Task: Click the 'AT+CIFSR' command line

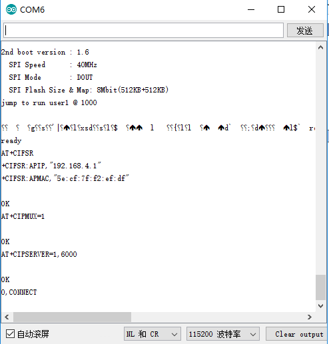Action: point(17,153)
